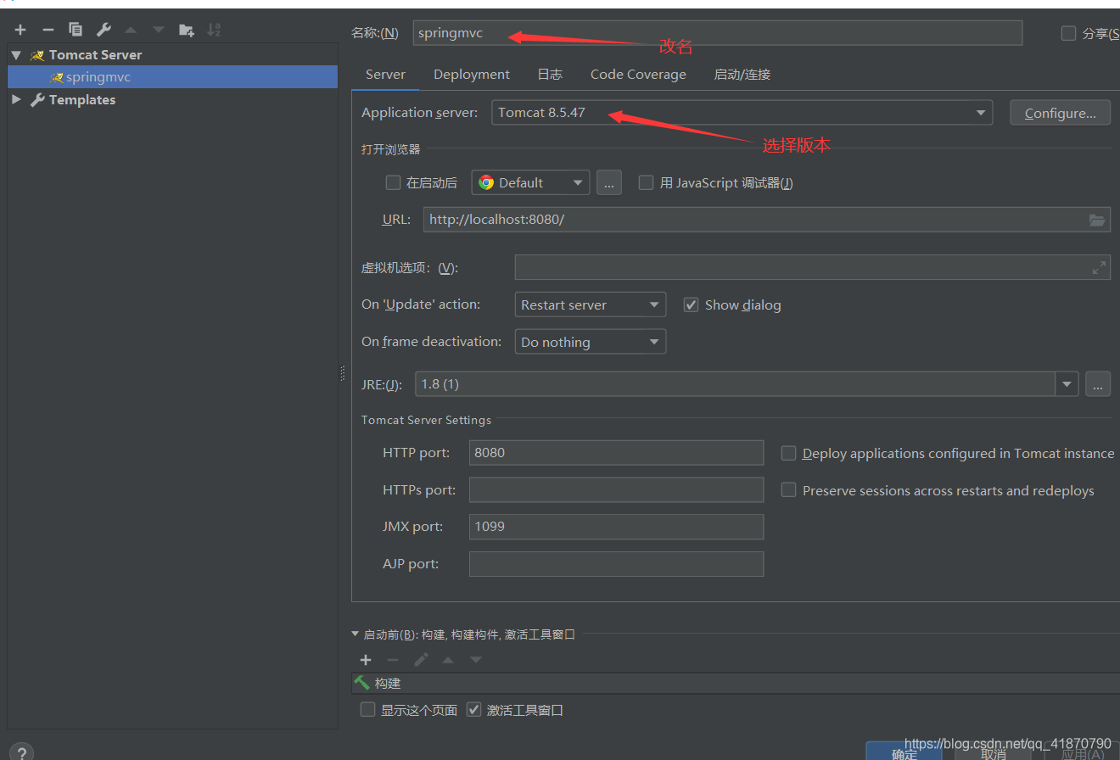Open the Application server dropdown
This screenshot has width=1120, height=760.
[742, 113]
